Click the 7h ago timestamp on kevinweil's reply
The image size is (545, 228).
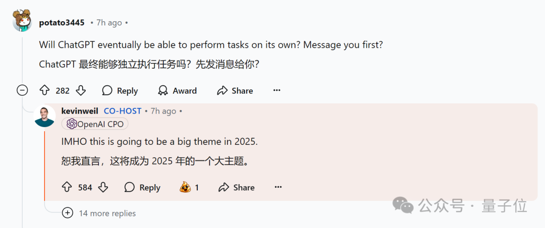[x=163, y=111]
